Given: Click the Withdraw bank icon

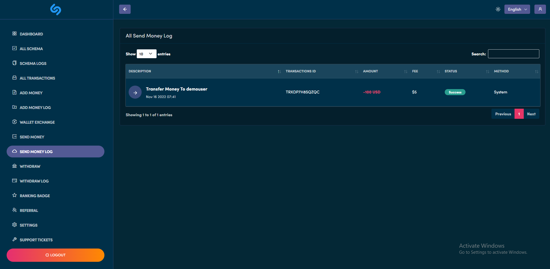Looking at the screenshot, I should [x=14, y=166].
